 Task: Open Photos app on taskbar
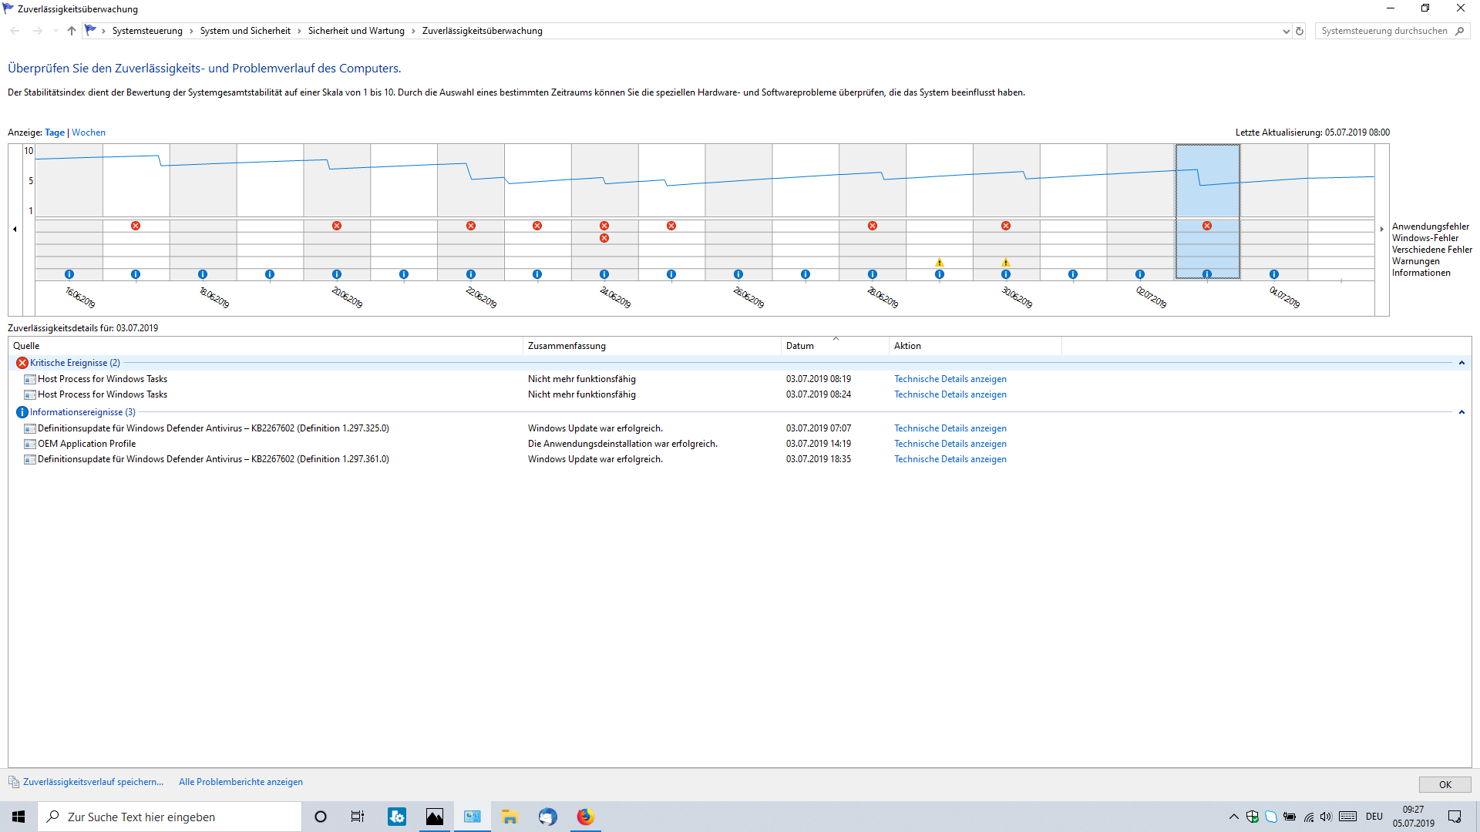click(435, 817)
